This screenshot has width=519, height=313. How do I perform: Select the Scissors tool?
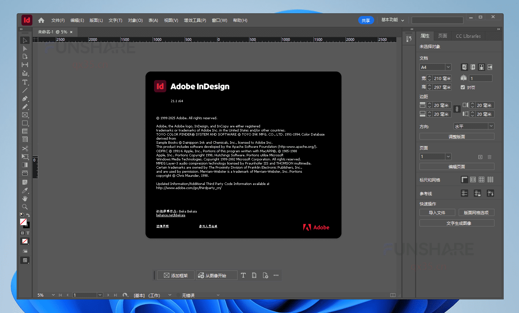25,148
